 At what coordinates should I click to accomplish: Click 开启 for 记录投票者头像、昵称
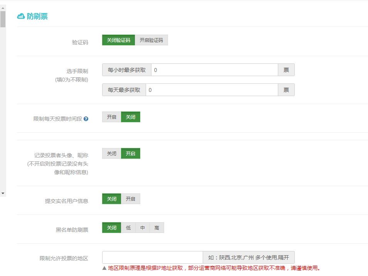pyautogui.click(x=131, y=153)
